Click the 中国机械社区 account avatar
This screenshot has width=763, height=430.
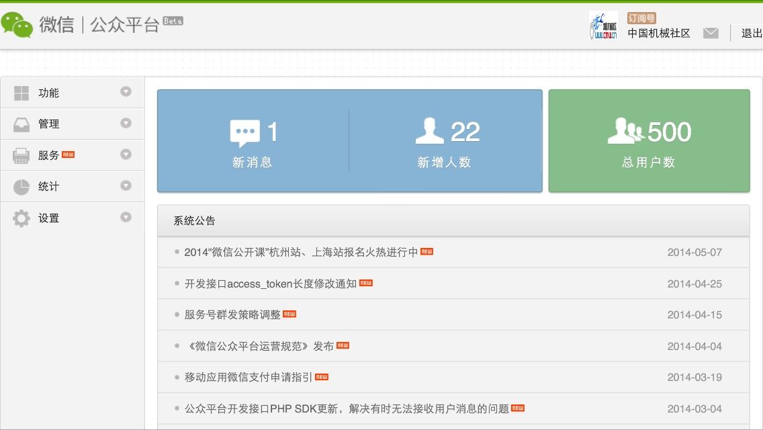pos(603,26)
